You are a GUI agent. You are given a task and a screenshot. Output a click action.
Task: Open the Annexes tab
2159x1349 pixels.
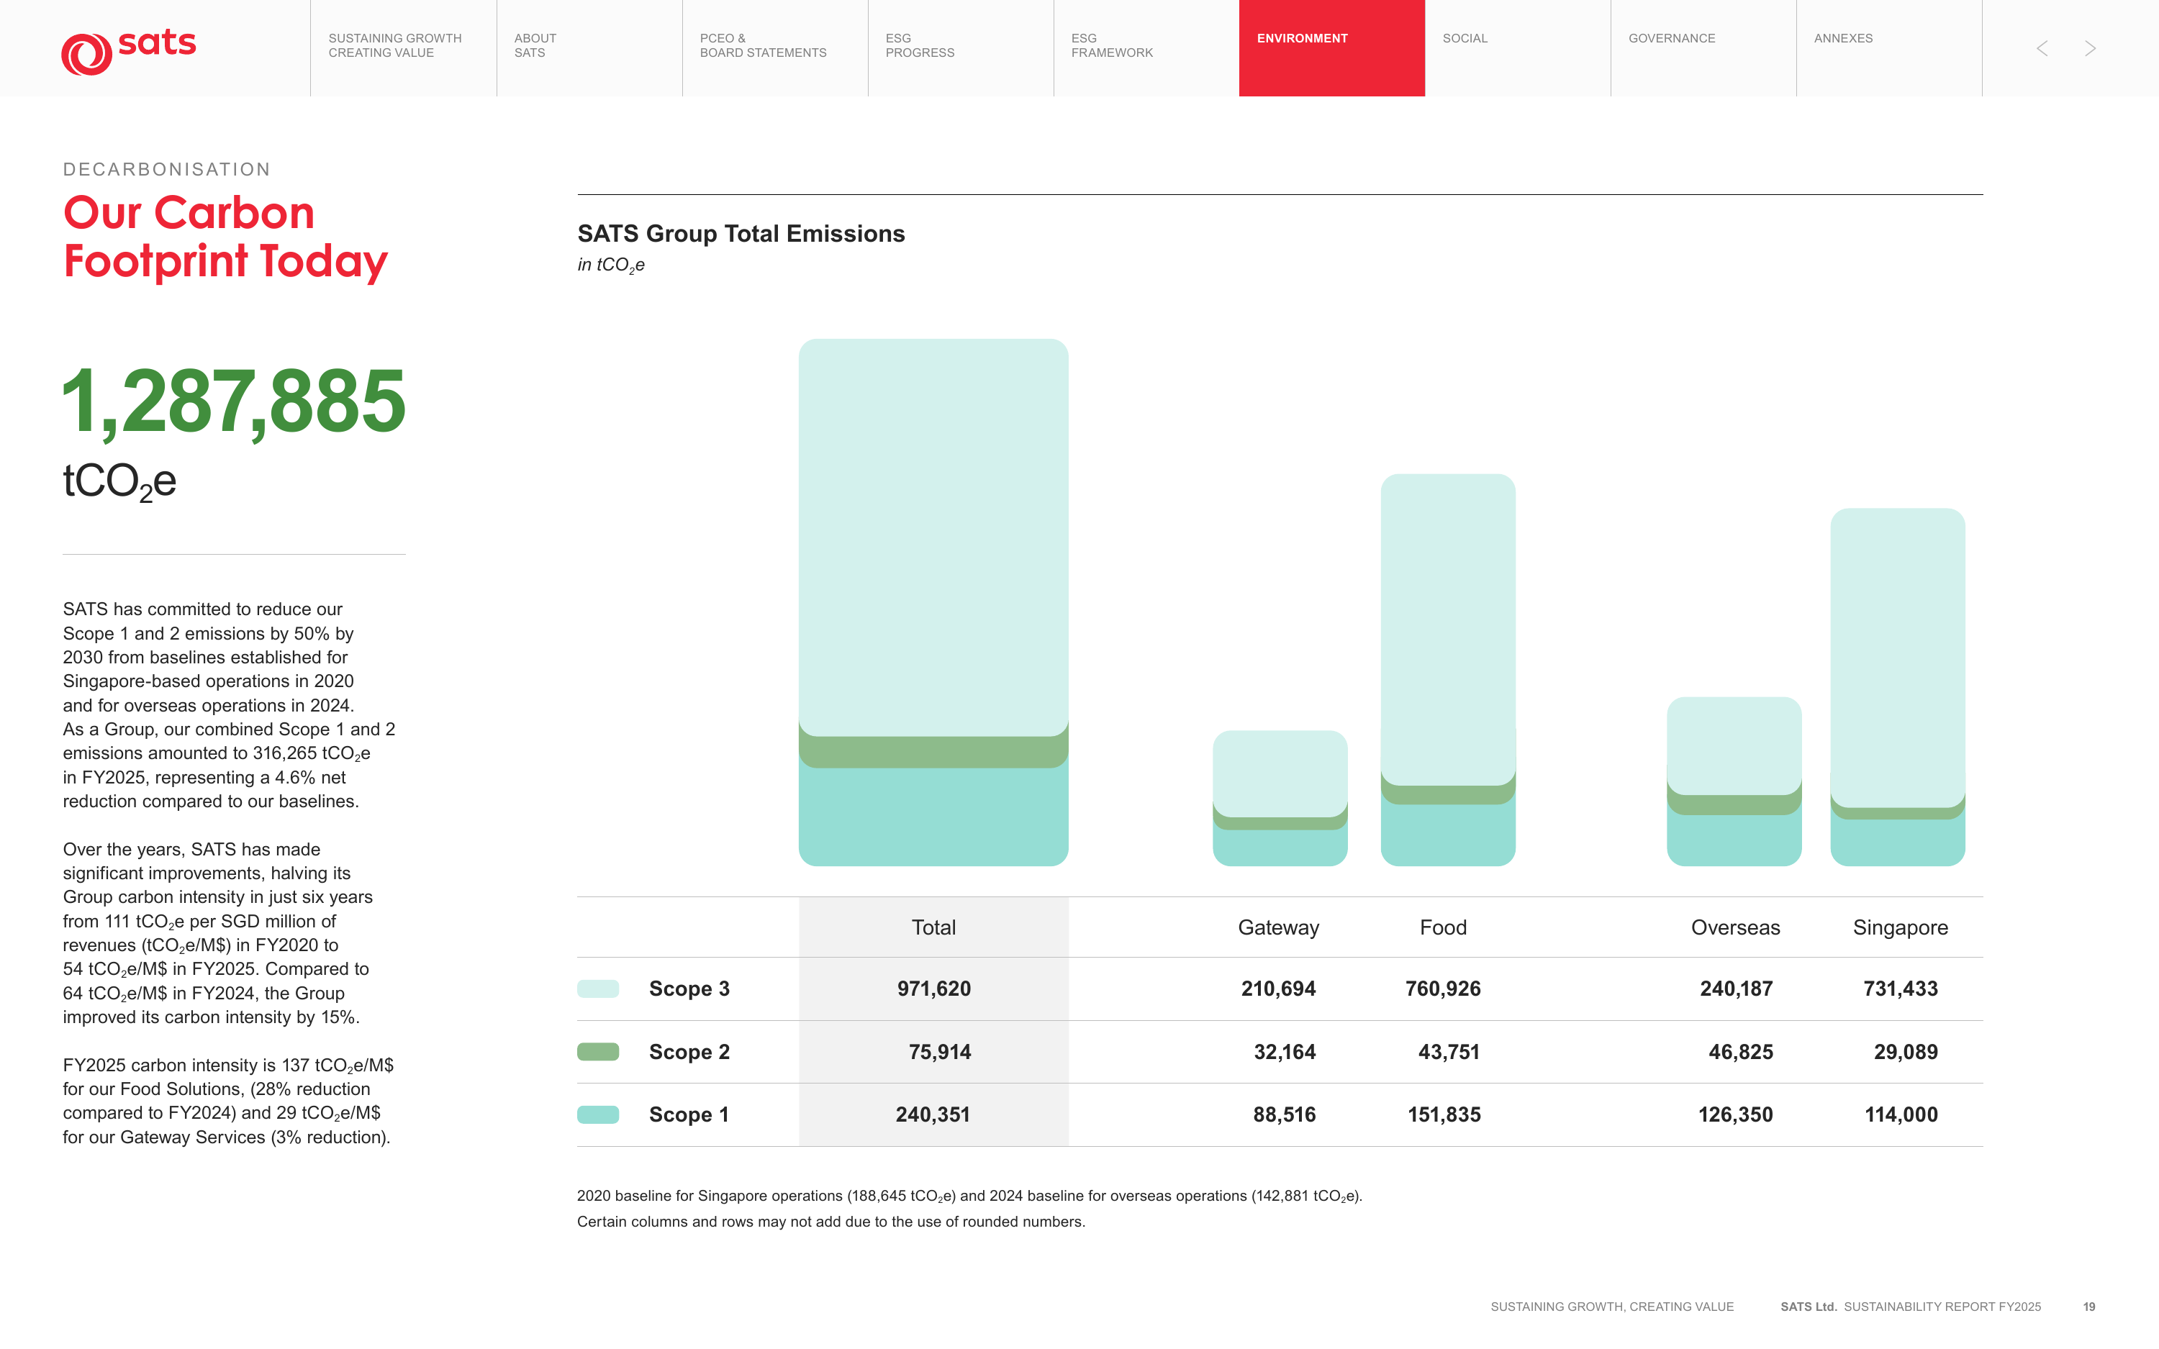(1888, 47)
